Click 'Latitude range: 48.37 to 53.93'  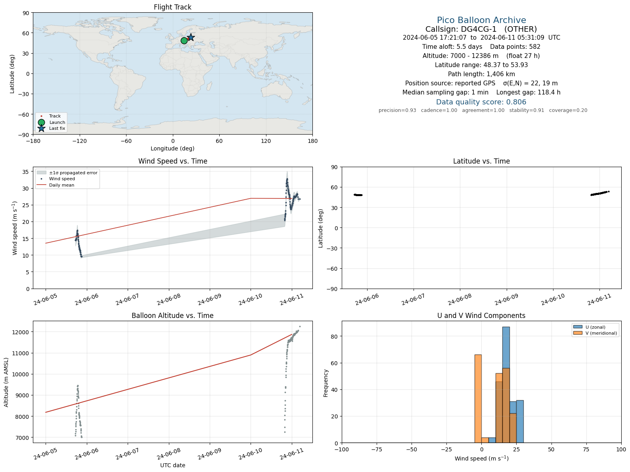(x=481, y=65)
